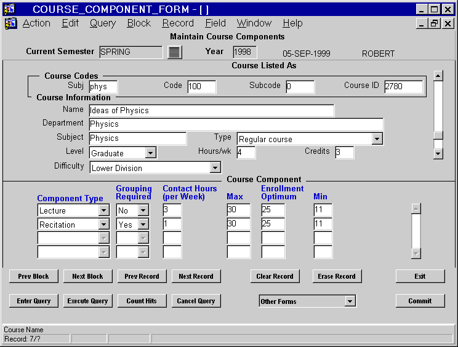Click the status text Record: 7/?
The height and width of the screenshot is (347, 458).
tap(22, 339)
